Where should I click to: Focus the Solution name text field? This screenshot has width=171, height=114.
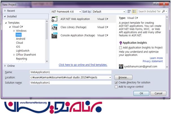click(71, 83)
